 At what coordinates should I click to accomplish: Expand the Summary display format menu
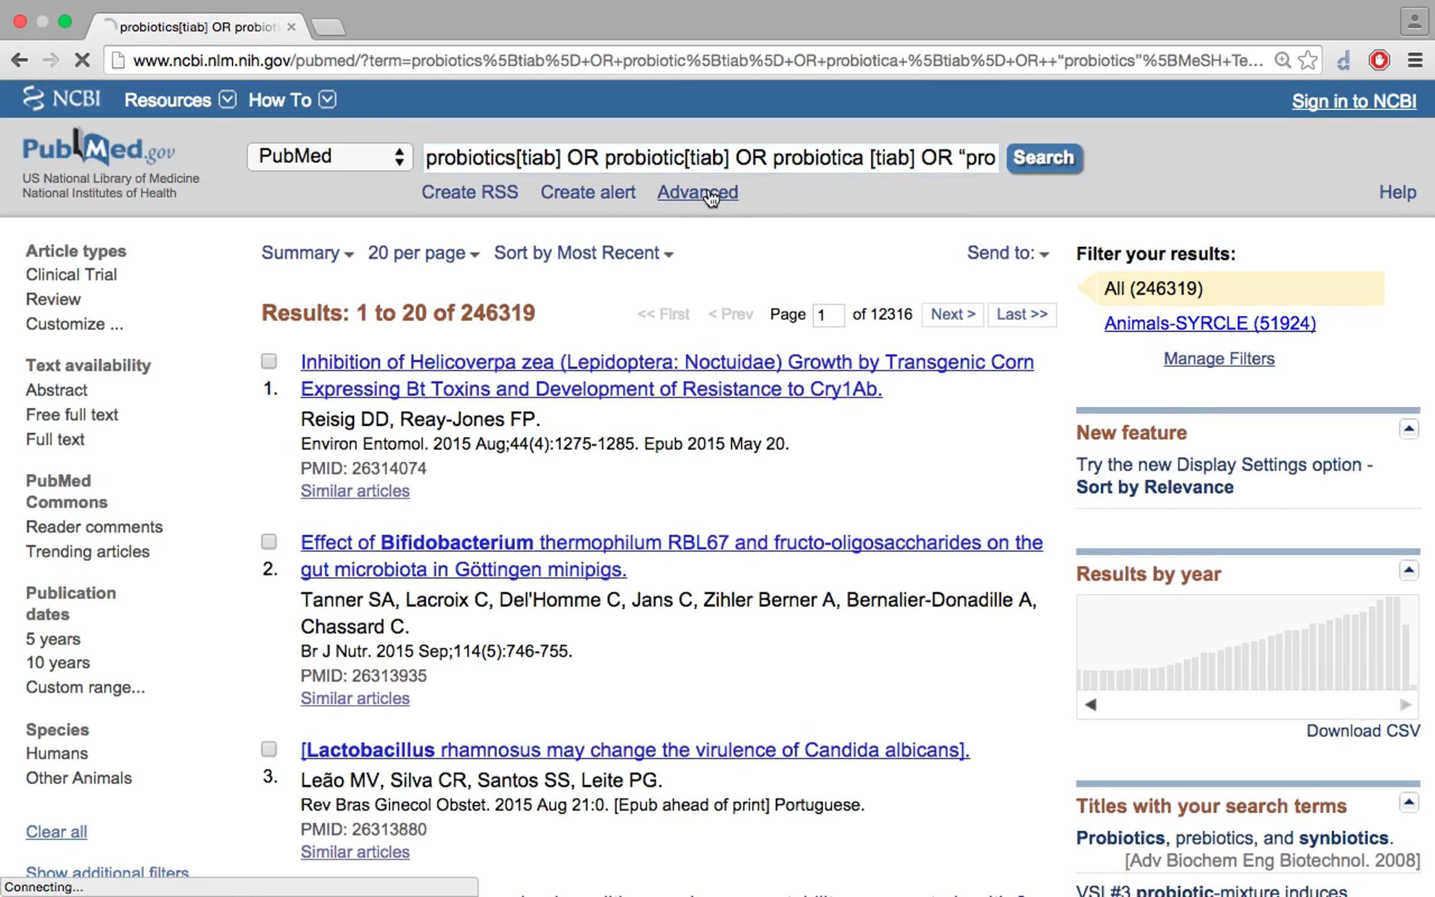pyautogui.click(x=307, y=253)
